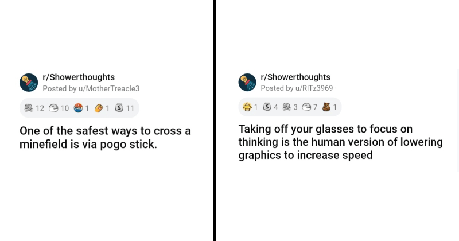
Task: Open the glasses and lowering graphics post title
Action: pyautogui.click(x=340, y=142)
